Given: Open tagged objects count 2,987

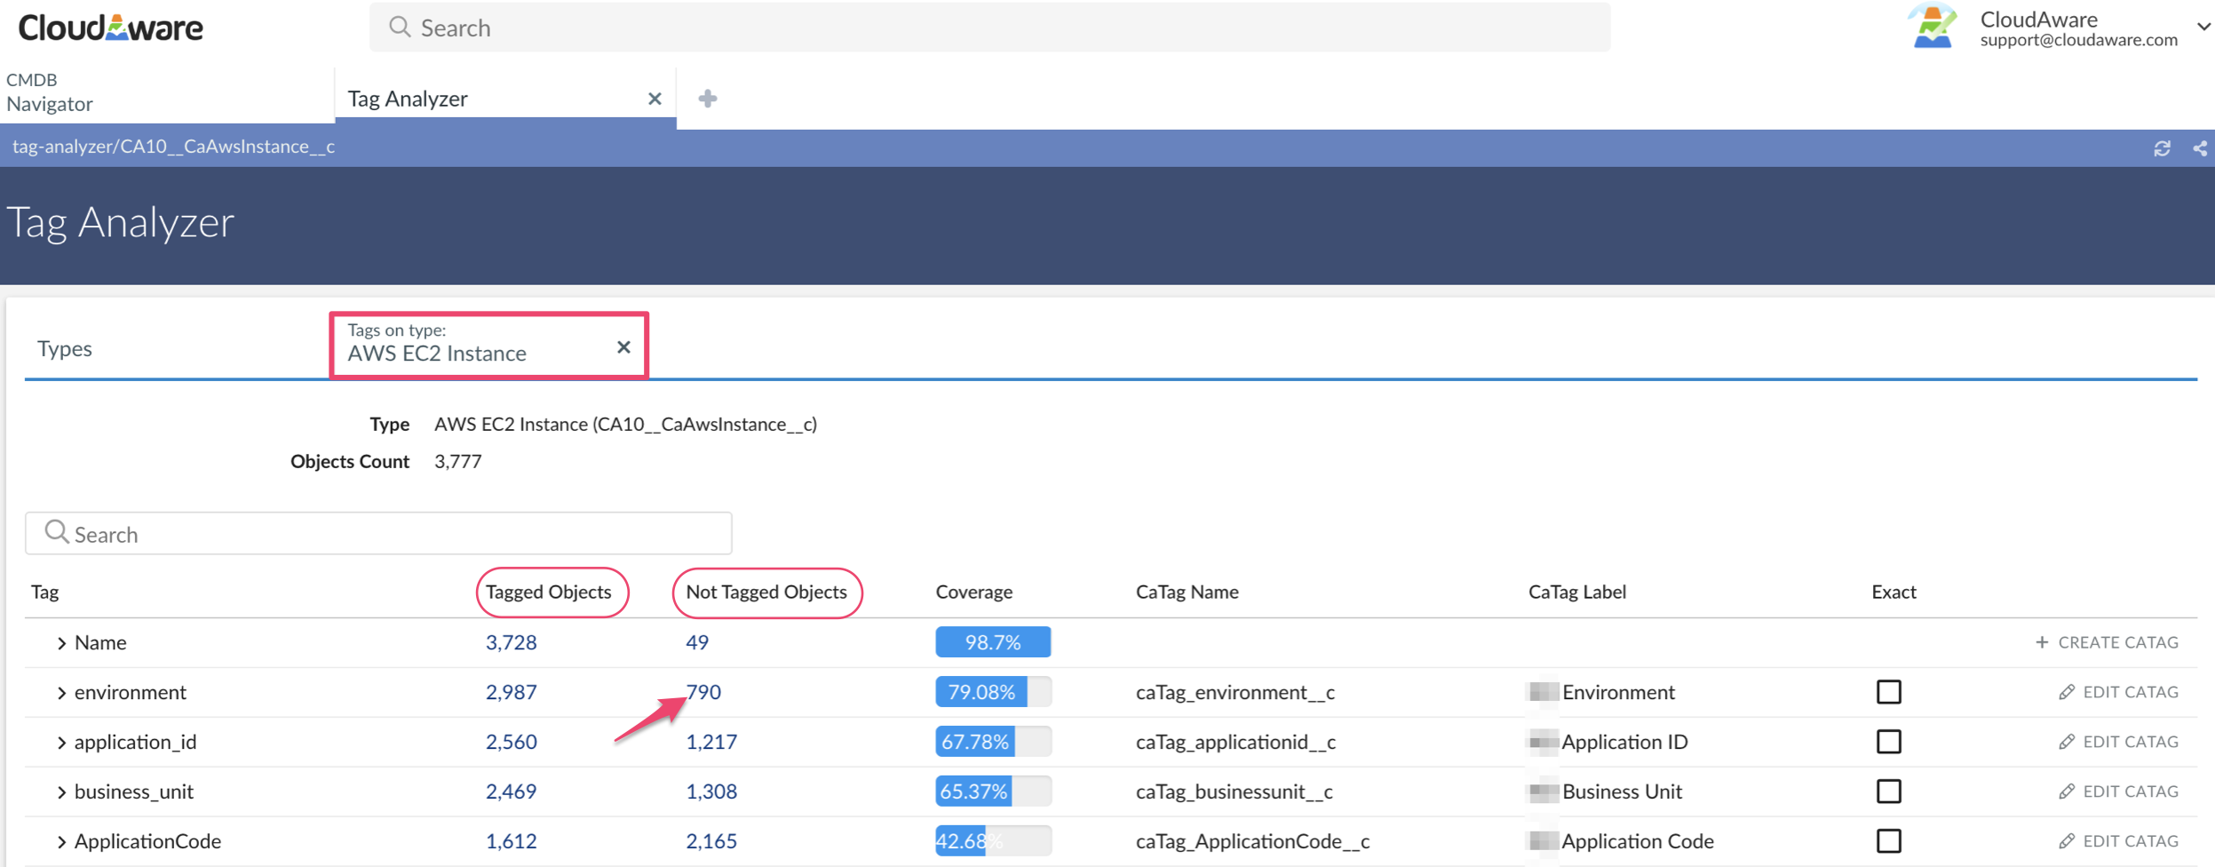Looking at the screenshot, I should (511, 692).
